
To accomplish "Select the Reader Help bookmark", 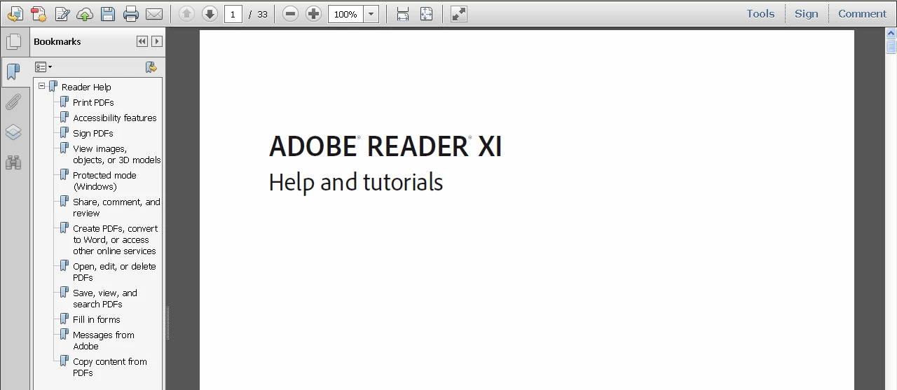I will (86, 87).
